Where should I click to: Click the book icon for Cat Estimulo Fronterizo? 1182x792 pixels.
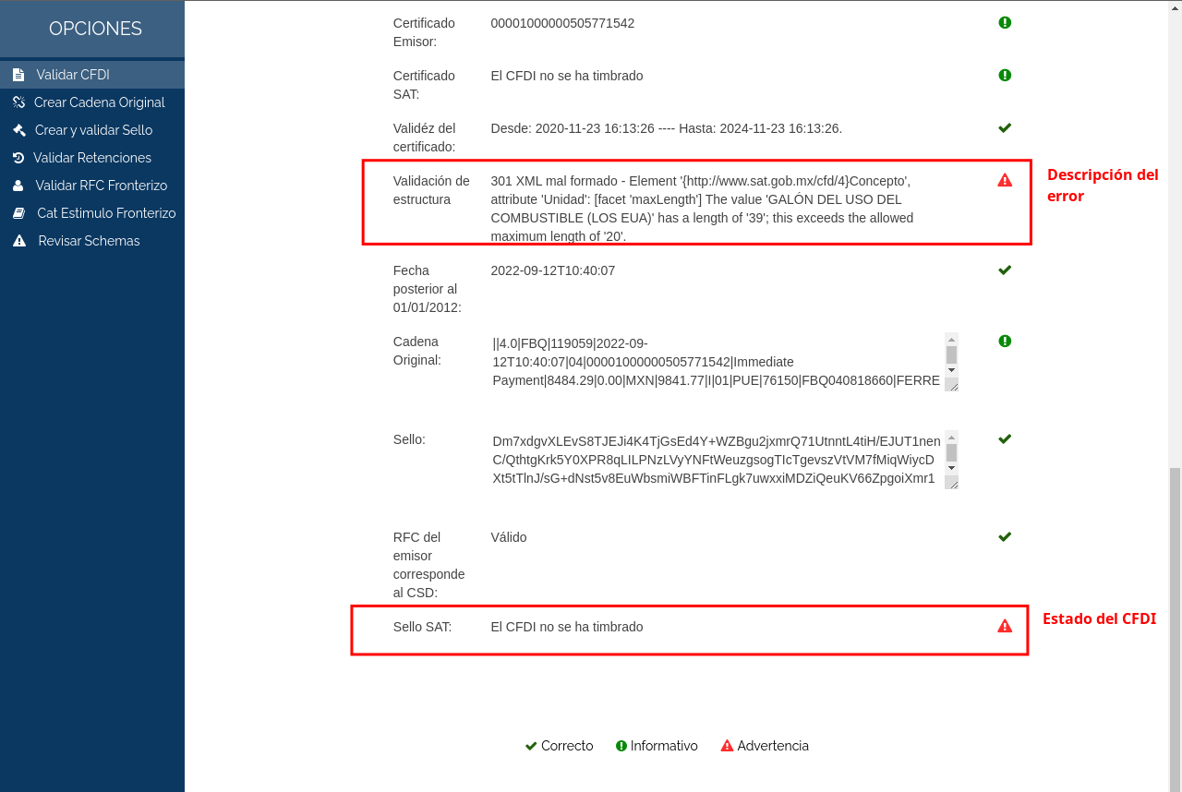point(18,213)
